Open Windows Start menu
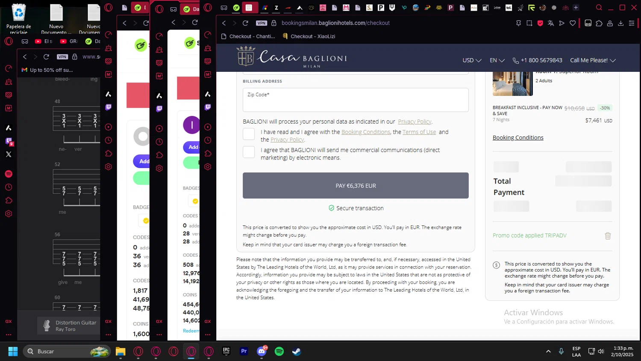This screenshot has width=641, height=361. [x=13, y=352]
